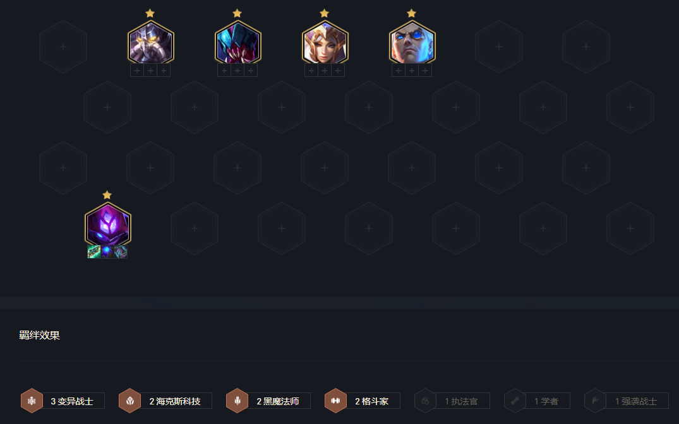This screenshot has height=424, width=679.
Task: Toggle star level above the purple champion
Action: (107, 195)
